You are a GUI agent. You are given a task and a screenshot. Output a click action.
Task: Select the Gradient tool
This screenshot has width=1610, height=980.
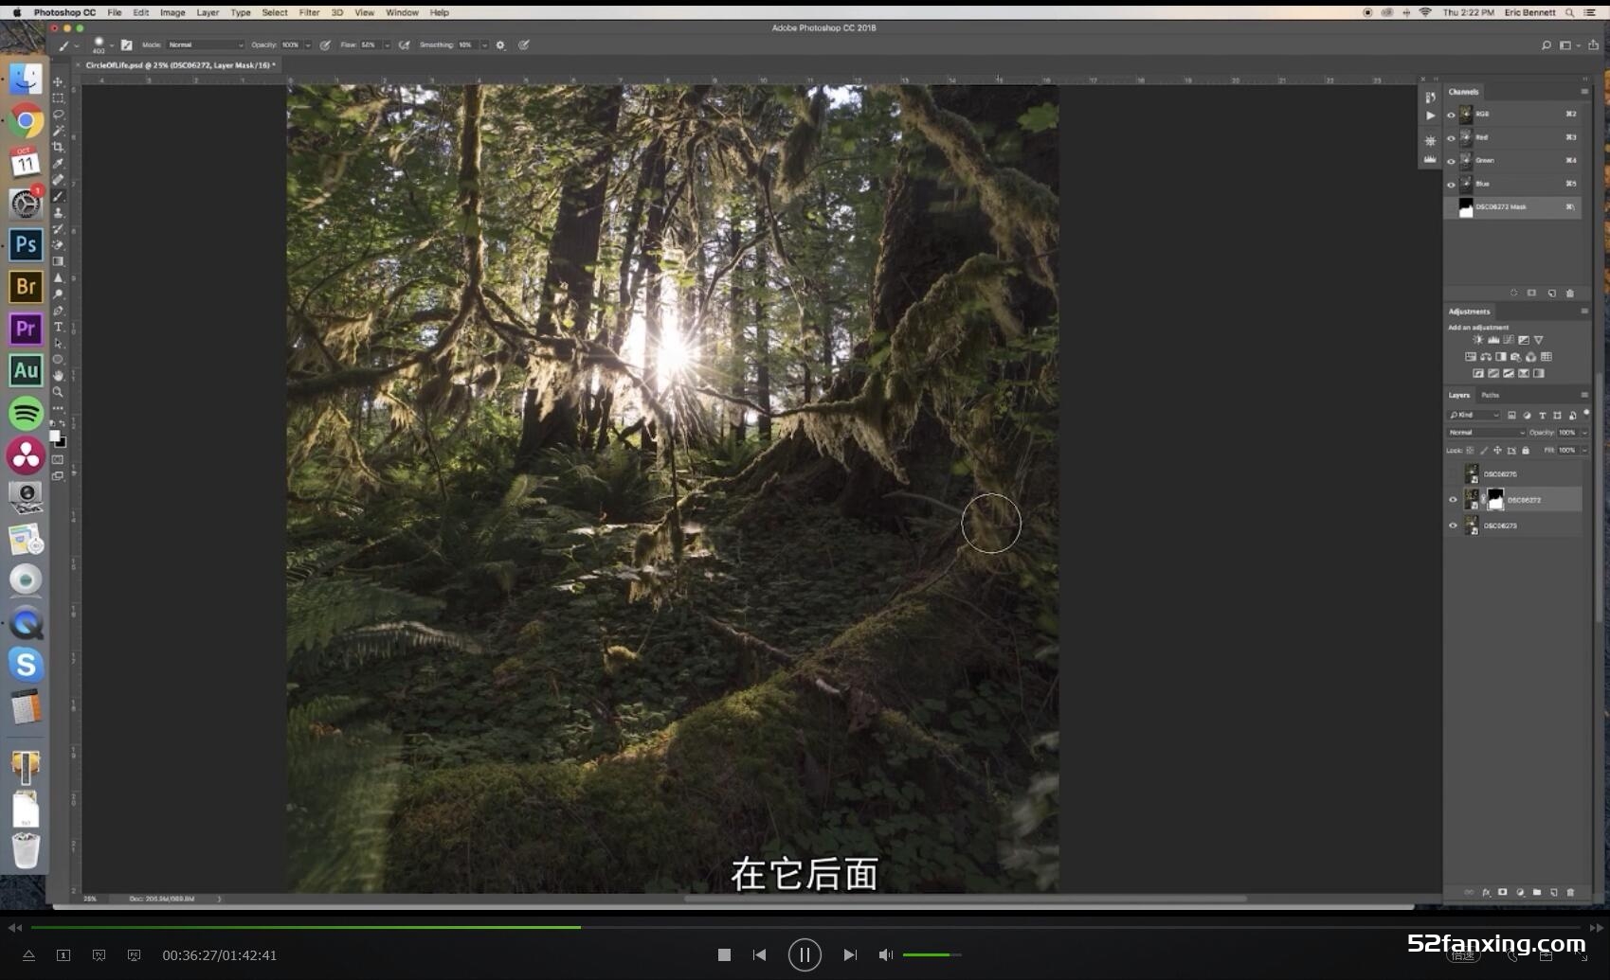coord(58,261)
